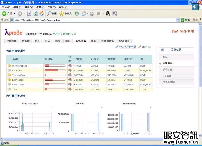Screen dimensions: 202x146
Task: Switch to the 状态 tab
Action: click(x=93, y=41)
